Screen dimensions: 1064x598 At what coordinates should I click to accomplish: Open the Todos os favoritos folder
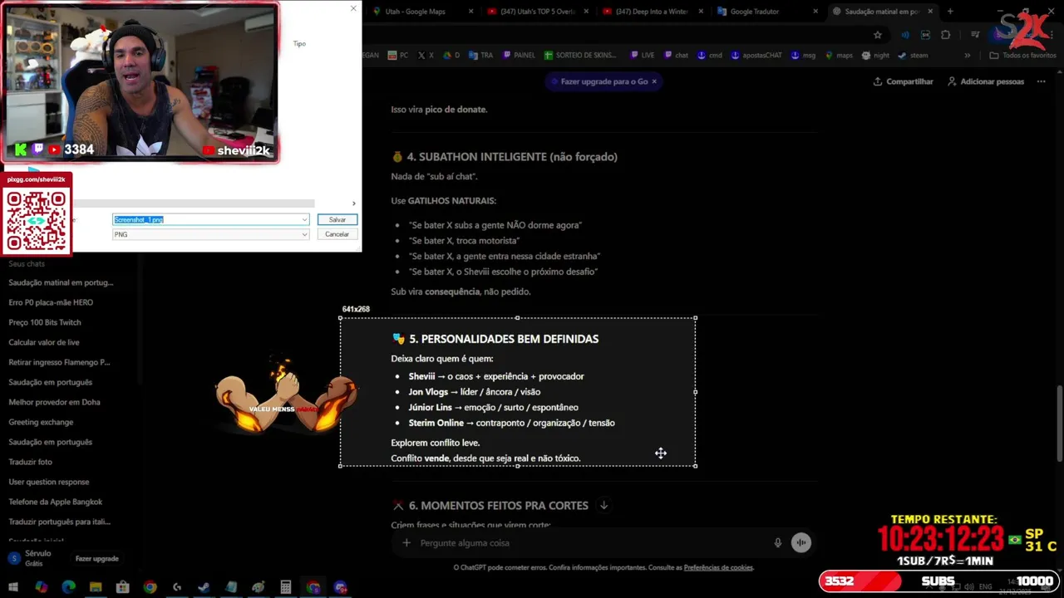click(x=1022, y=56)
